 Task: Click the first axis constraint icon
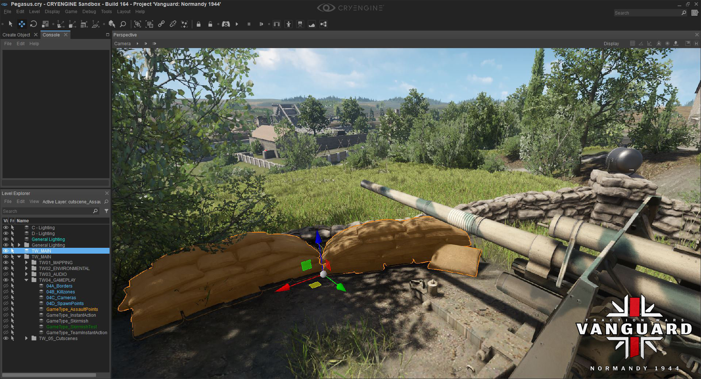point(61,24)
